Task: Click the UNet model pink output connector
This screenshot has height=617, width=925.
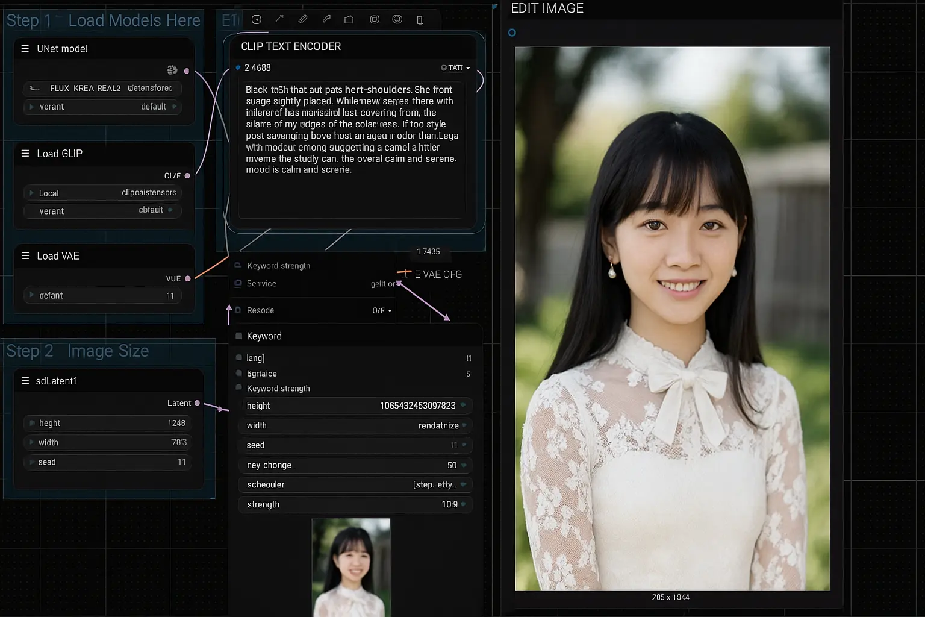Action: click(187, 71)
